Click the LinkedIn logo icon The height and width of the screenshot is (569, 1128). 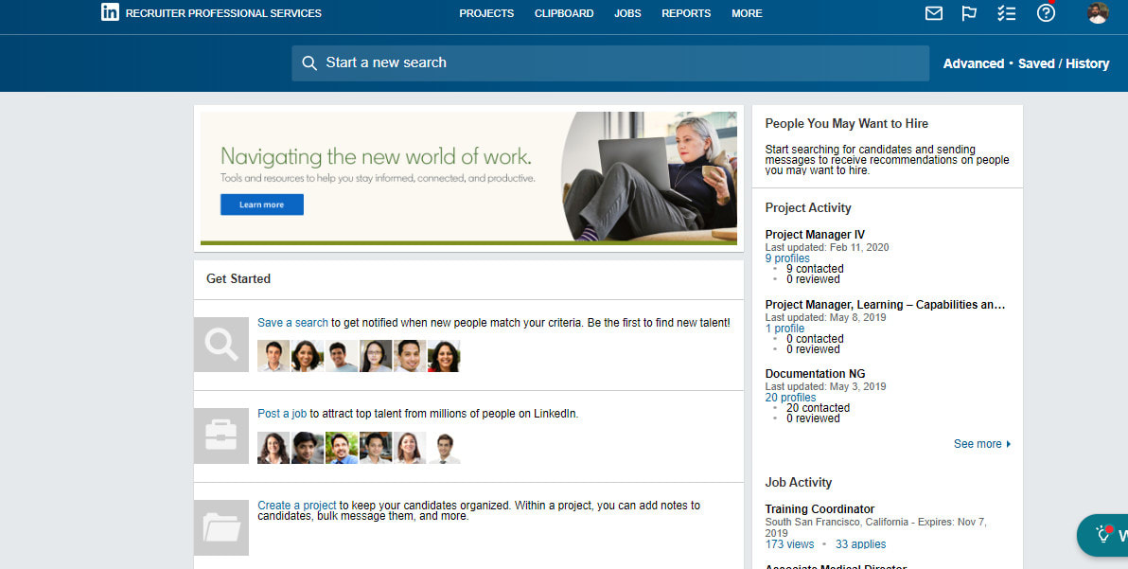[110, 12]
